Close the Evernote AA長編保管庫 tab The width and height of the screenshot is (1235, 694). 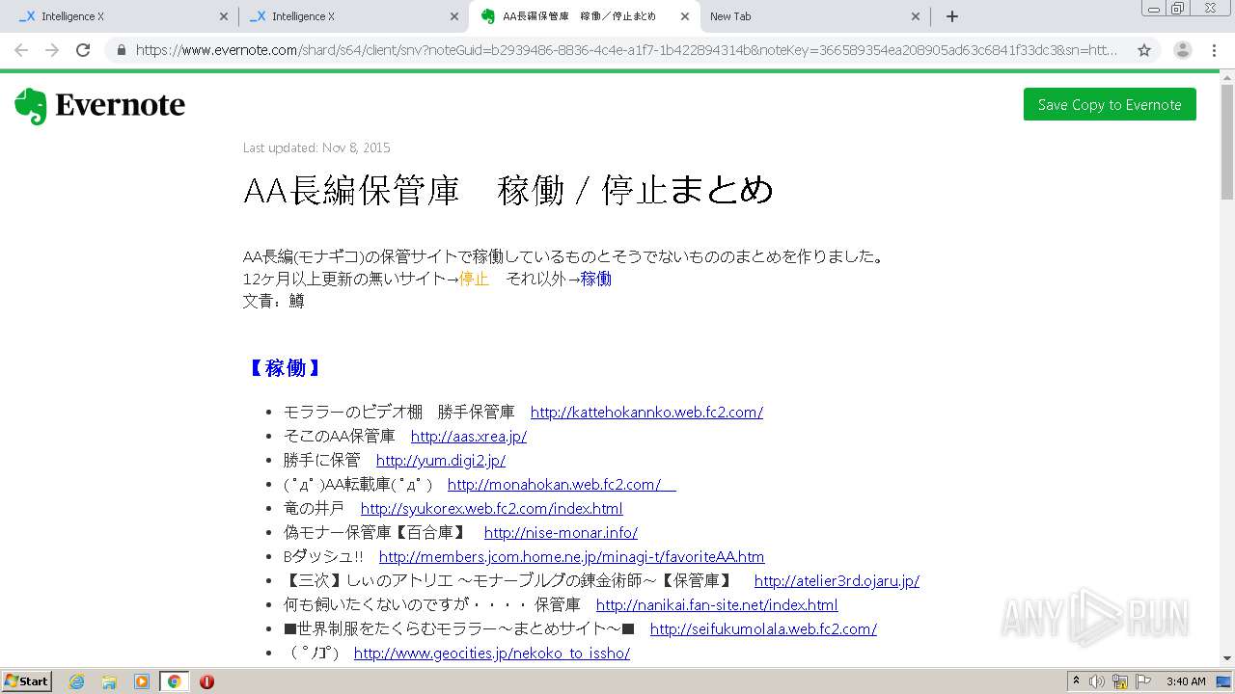[x=685, y=16]
